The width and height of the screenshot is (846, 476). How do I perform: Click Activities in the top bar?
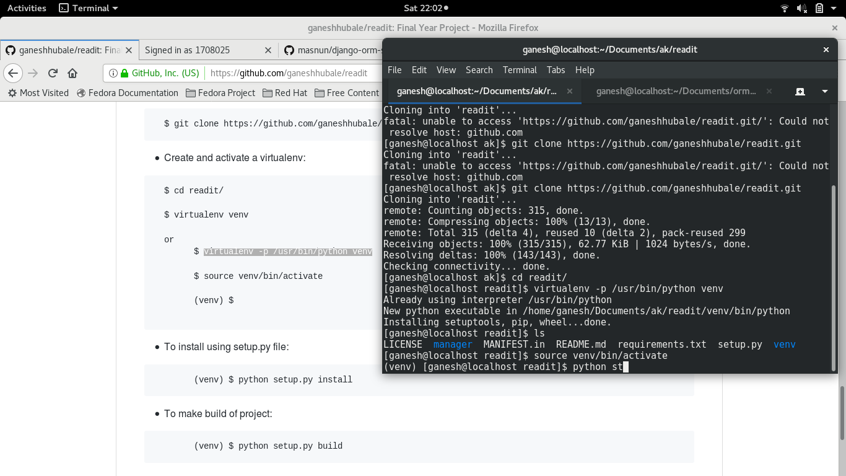click(27, 8)
